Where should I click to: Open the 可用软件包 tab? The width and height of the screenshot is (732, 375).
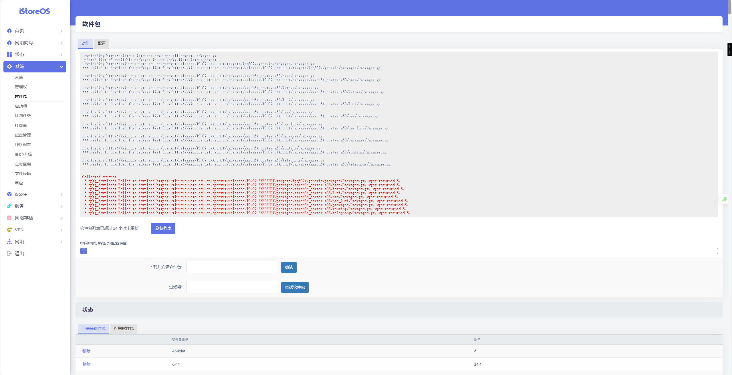click(x=124, y=328)
